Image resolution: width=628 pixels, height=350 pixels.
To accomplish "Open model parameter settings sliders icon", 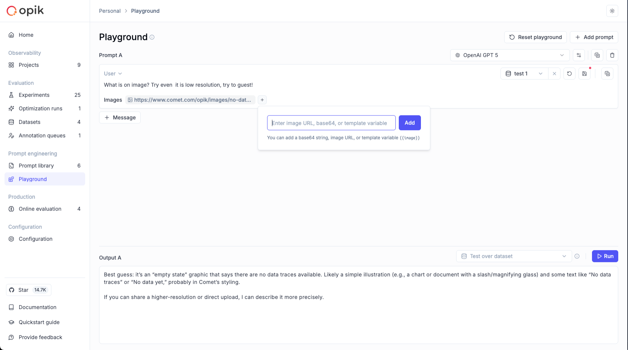I will coord(579,55).
